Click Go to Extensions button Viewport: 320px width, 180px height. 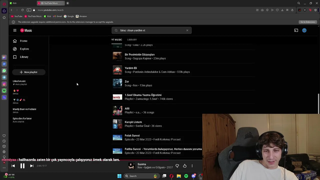tap(308, 22)
